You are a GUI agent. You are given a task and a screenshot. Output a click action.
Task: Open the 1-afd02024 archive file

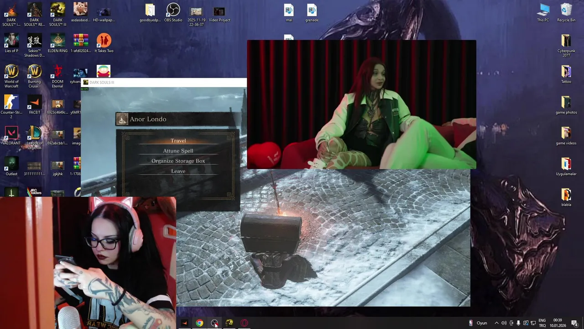(80, 43)
